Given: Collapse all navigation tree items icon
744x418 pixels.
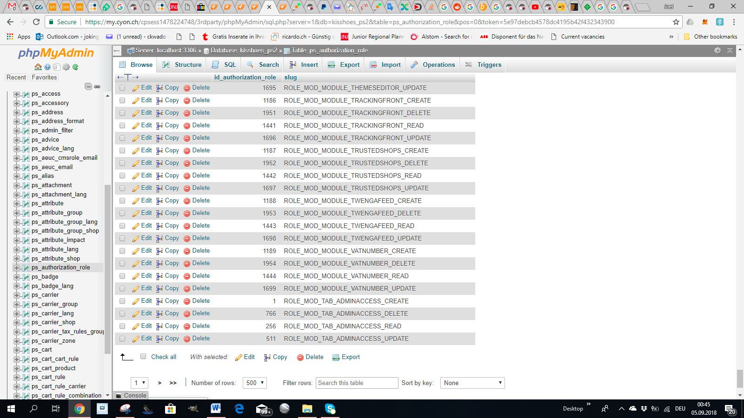Looking at the screenshot, I should click(88, 86).
